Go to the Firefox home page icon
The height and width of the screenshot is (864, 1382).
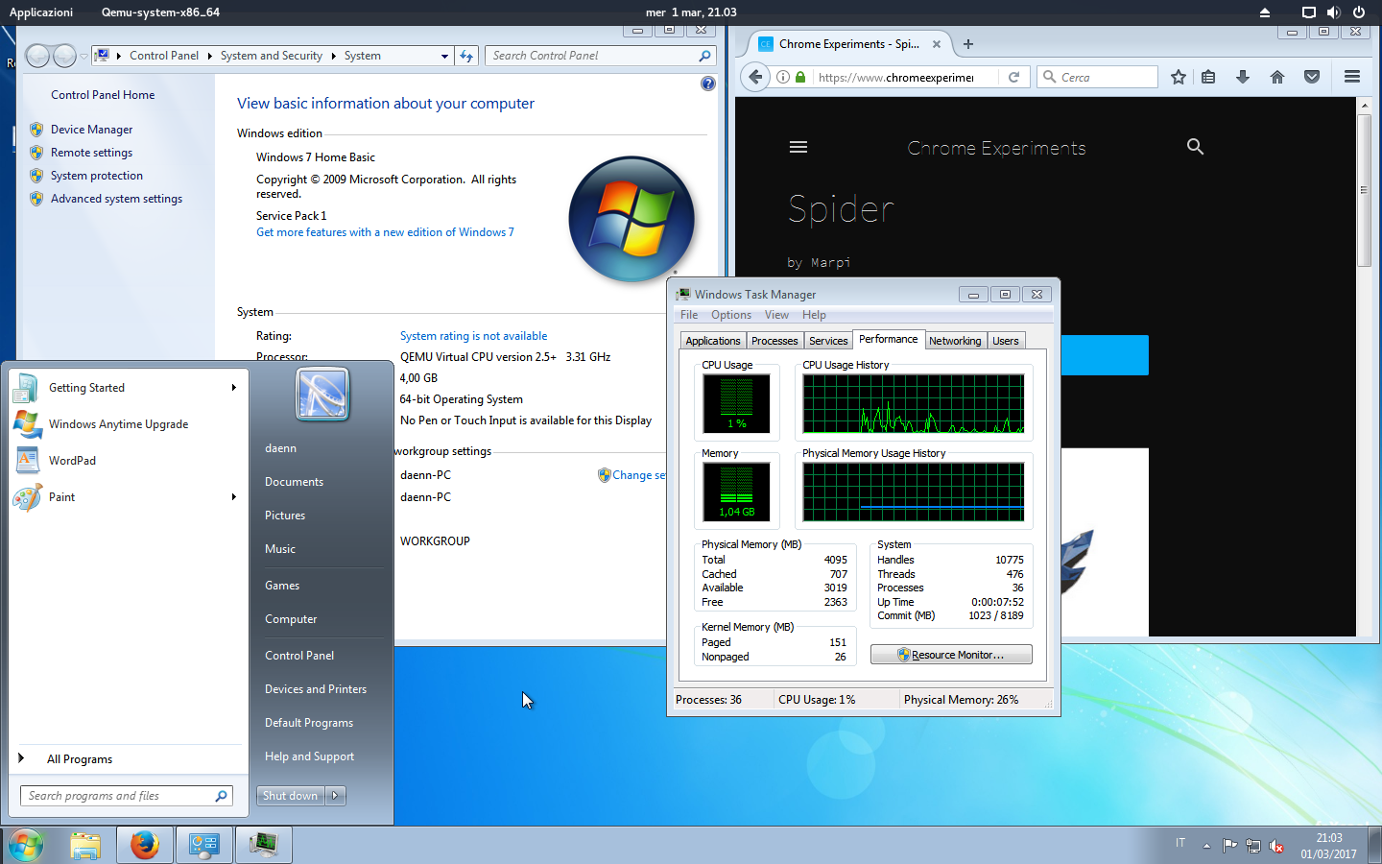(1277, 77)
